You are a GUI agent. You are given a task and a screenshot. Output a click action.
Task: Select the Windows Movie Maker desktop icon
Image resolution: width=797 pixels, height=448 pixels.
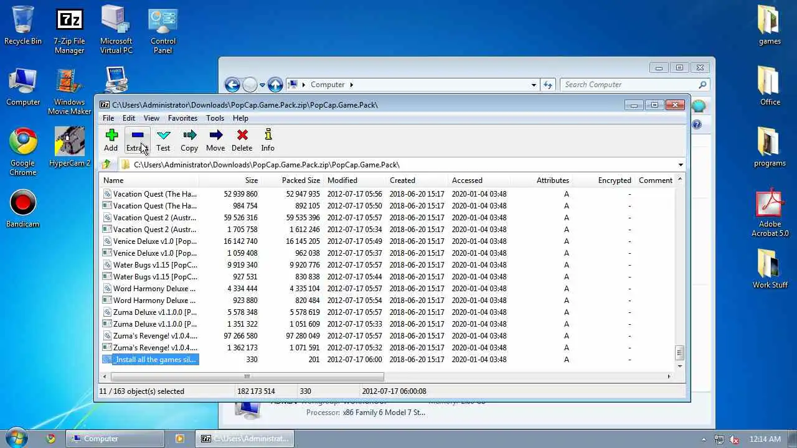(x=69, y=91)
